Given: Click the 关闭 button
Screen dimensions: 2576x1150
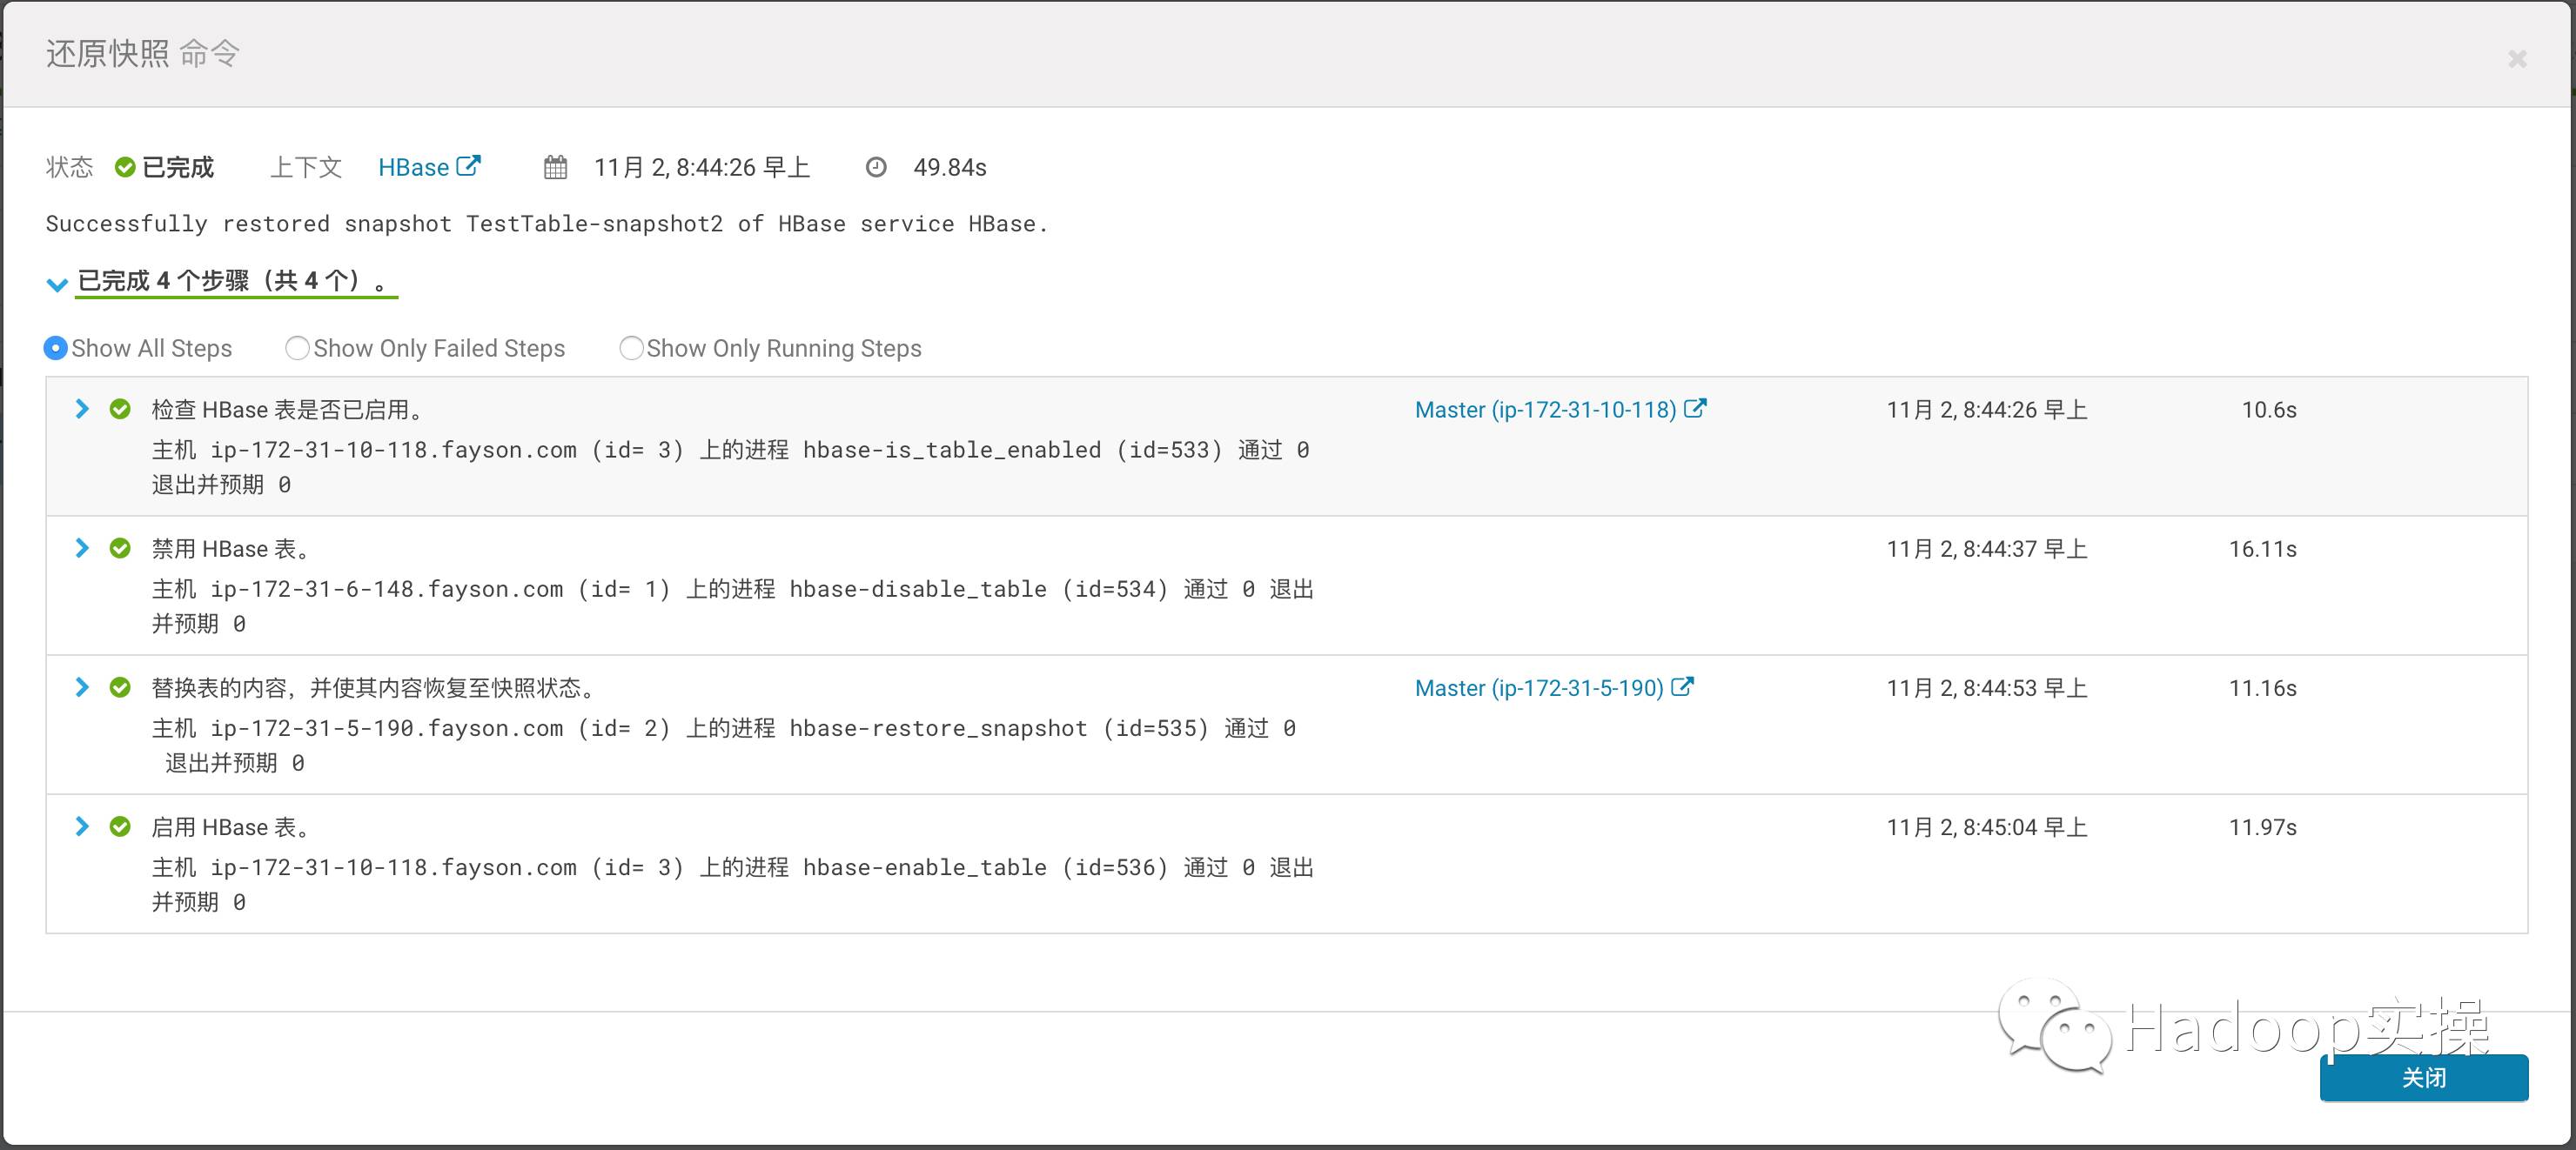Looking at the screenshot, I should point(2423,1077).
